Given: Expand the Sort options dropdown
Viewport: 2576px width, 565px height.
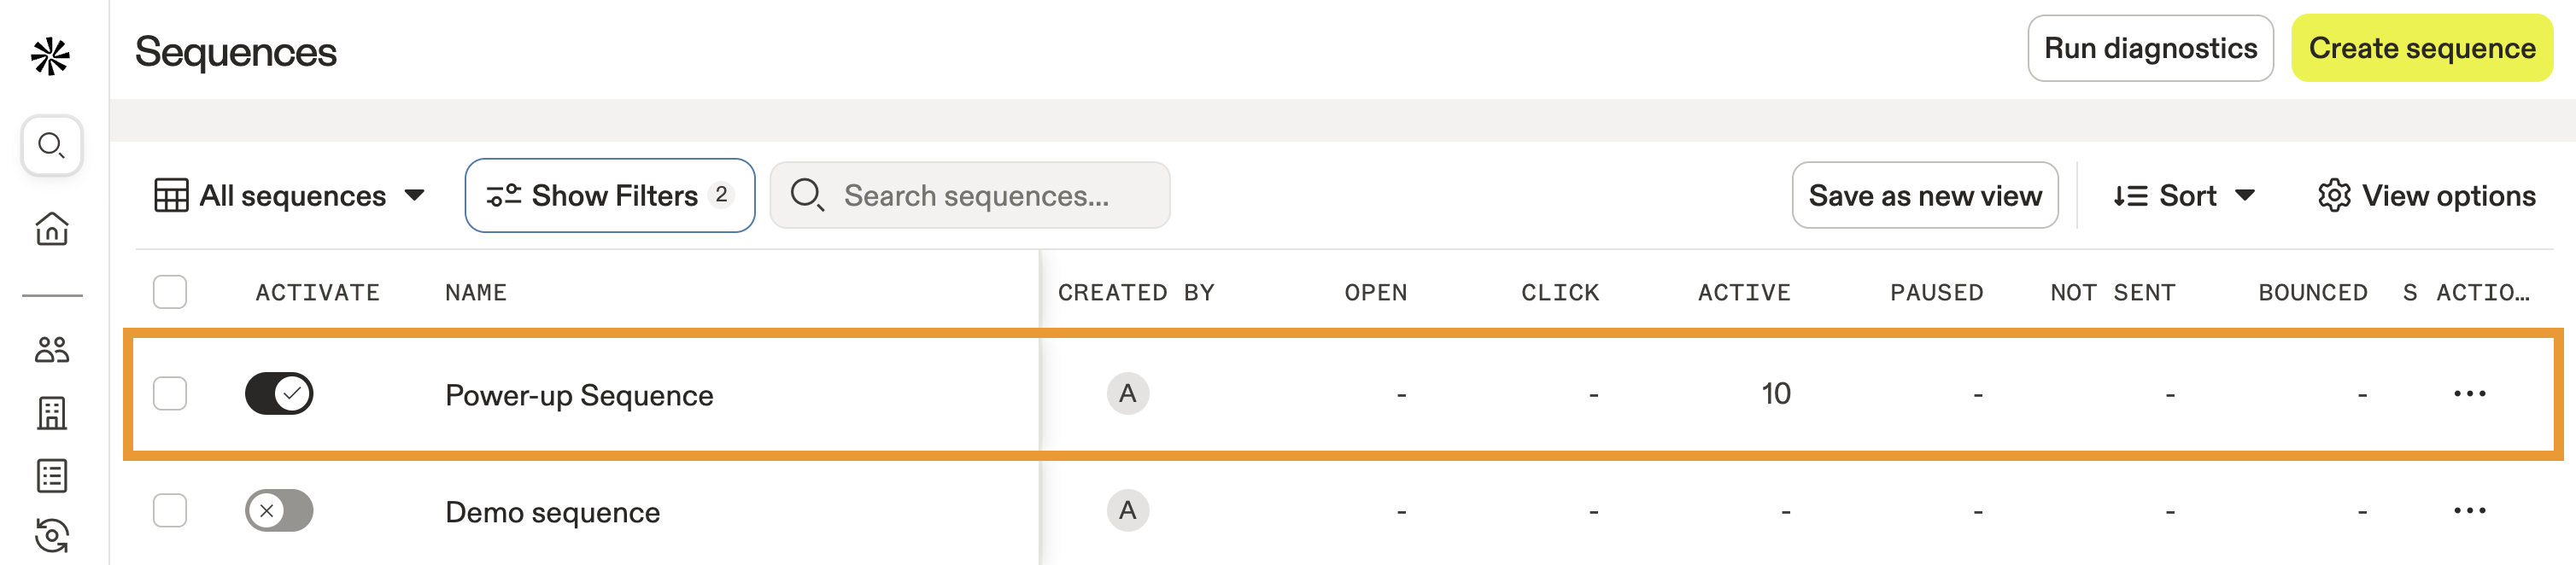Looking at the screenshot, I should [x=2184, y=195].
